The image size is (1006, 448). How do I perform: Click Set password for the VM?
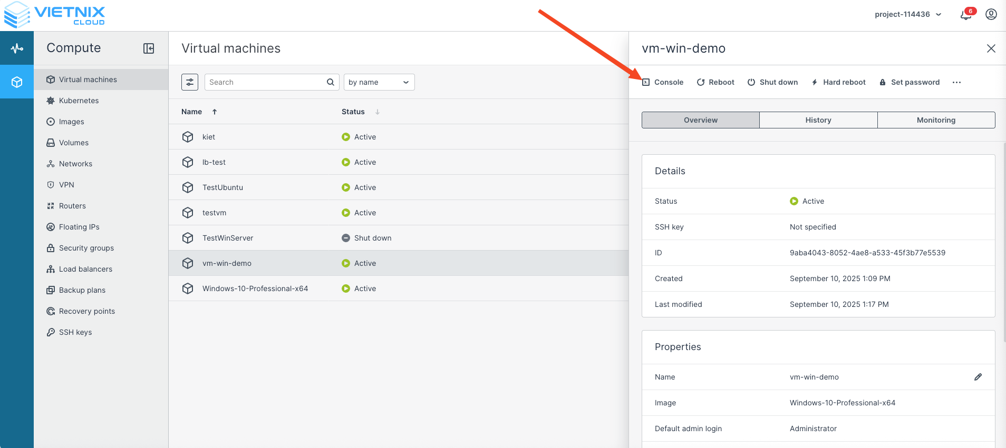pyautogui.click(x=910, y=82)
